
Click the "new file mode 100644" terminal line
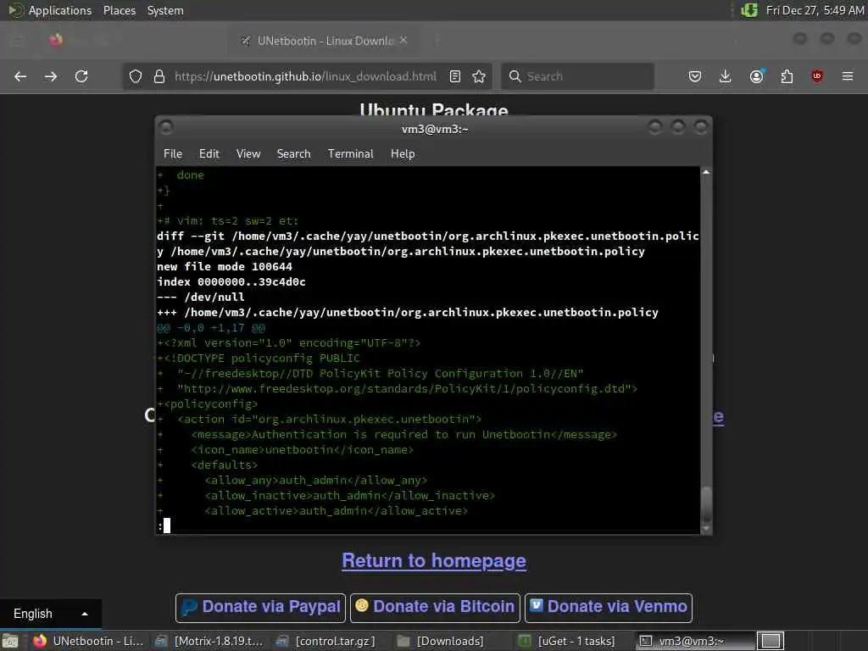224,267
